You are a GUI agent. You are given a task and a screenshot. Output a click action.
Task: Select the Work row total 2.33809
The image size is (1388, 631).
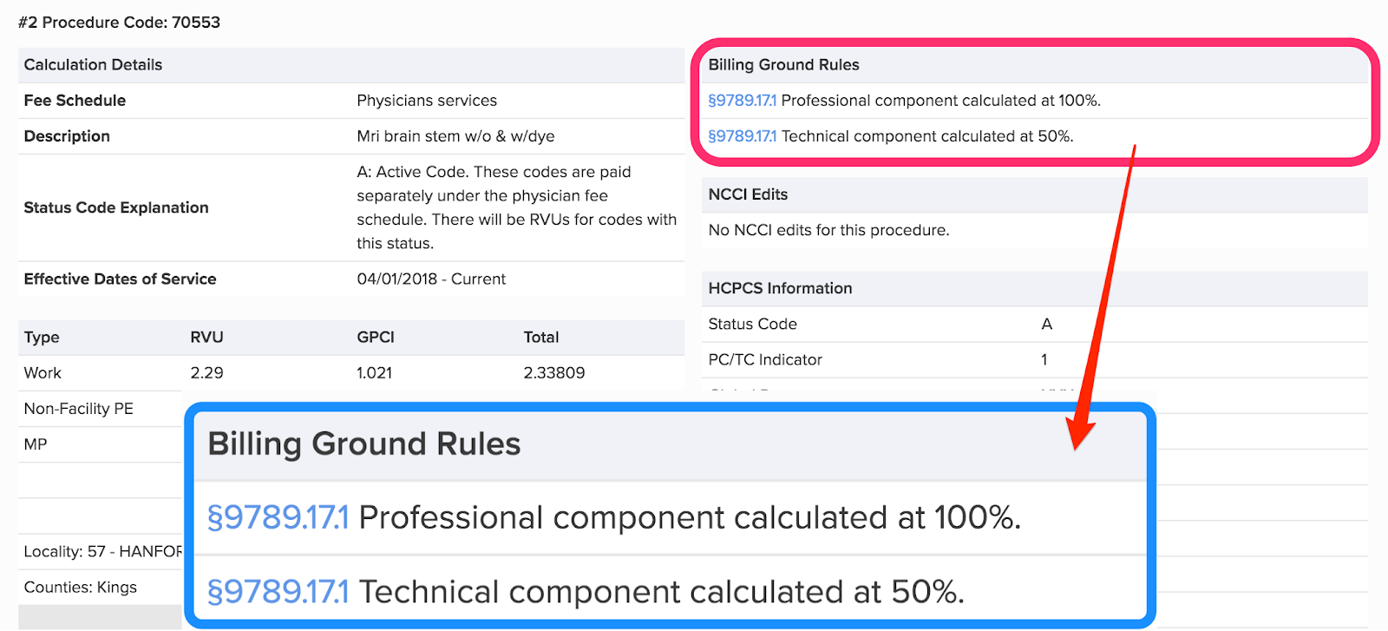tap(554, 373)
